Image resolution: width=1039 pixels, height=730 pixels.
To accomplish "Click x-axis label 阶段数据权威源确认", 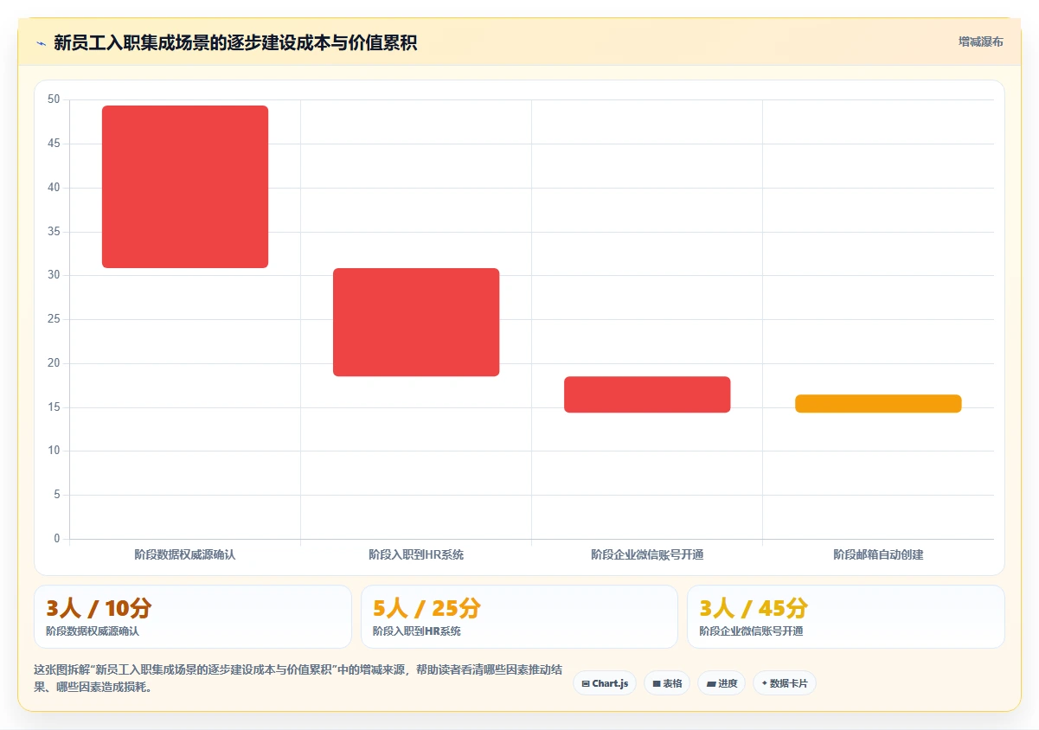I will (x=185, y=554).
